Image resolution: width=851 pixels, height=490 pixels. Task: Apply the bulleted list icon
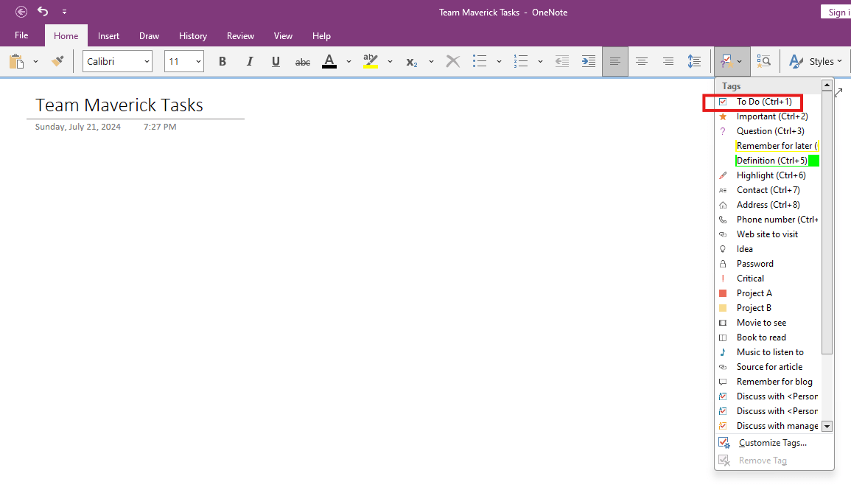point(479,61)
